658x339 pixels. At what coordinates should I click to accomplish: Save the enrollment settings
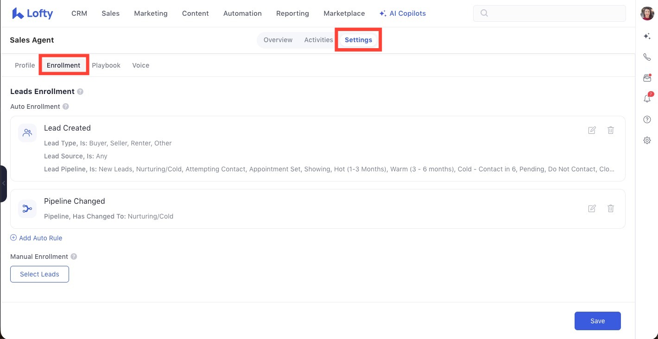click(x=597, y=320)
